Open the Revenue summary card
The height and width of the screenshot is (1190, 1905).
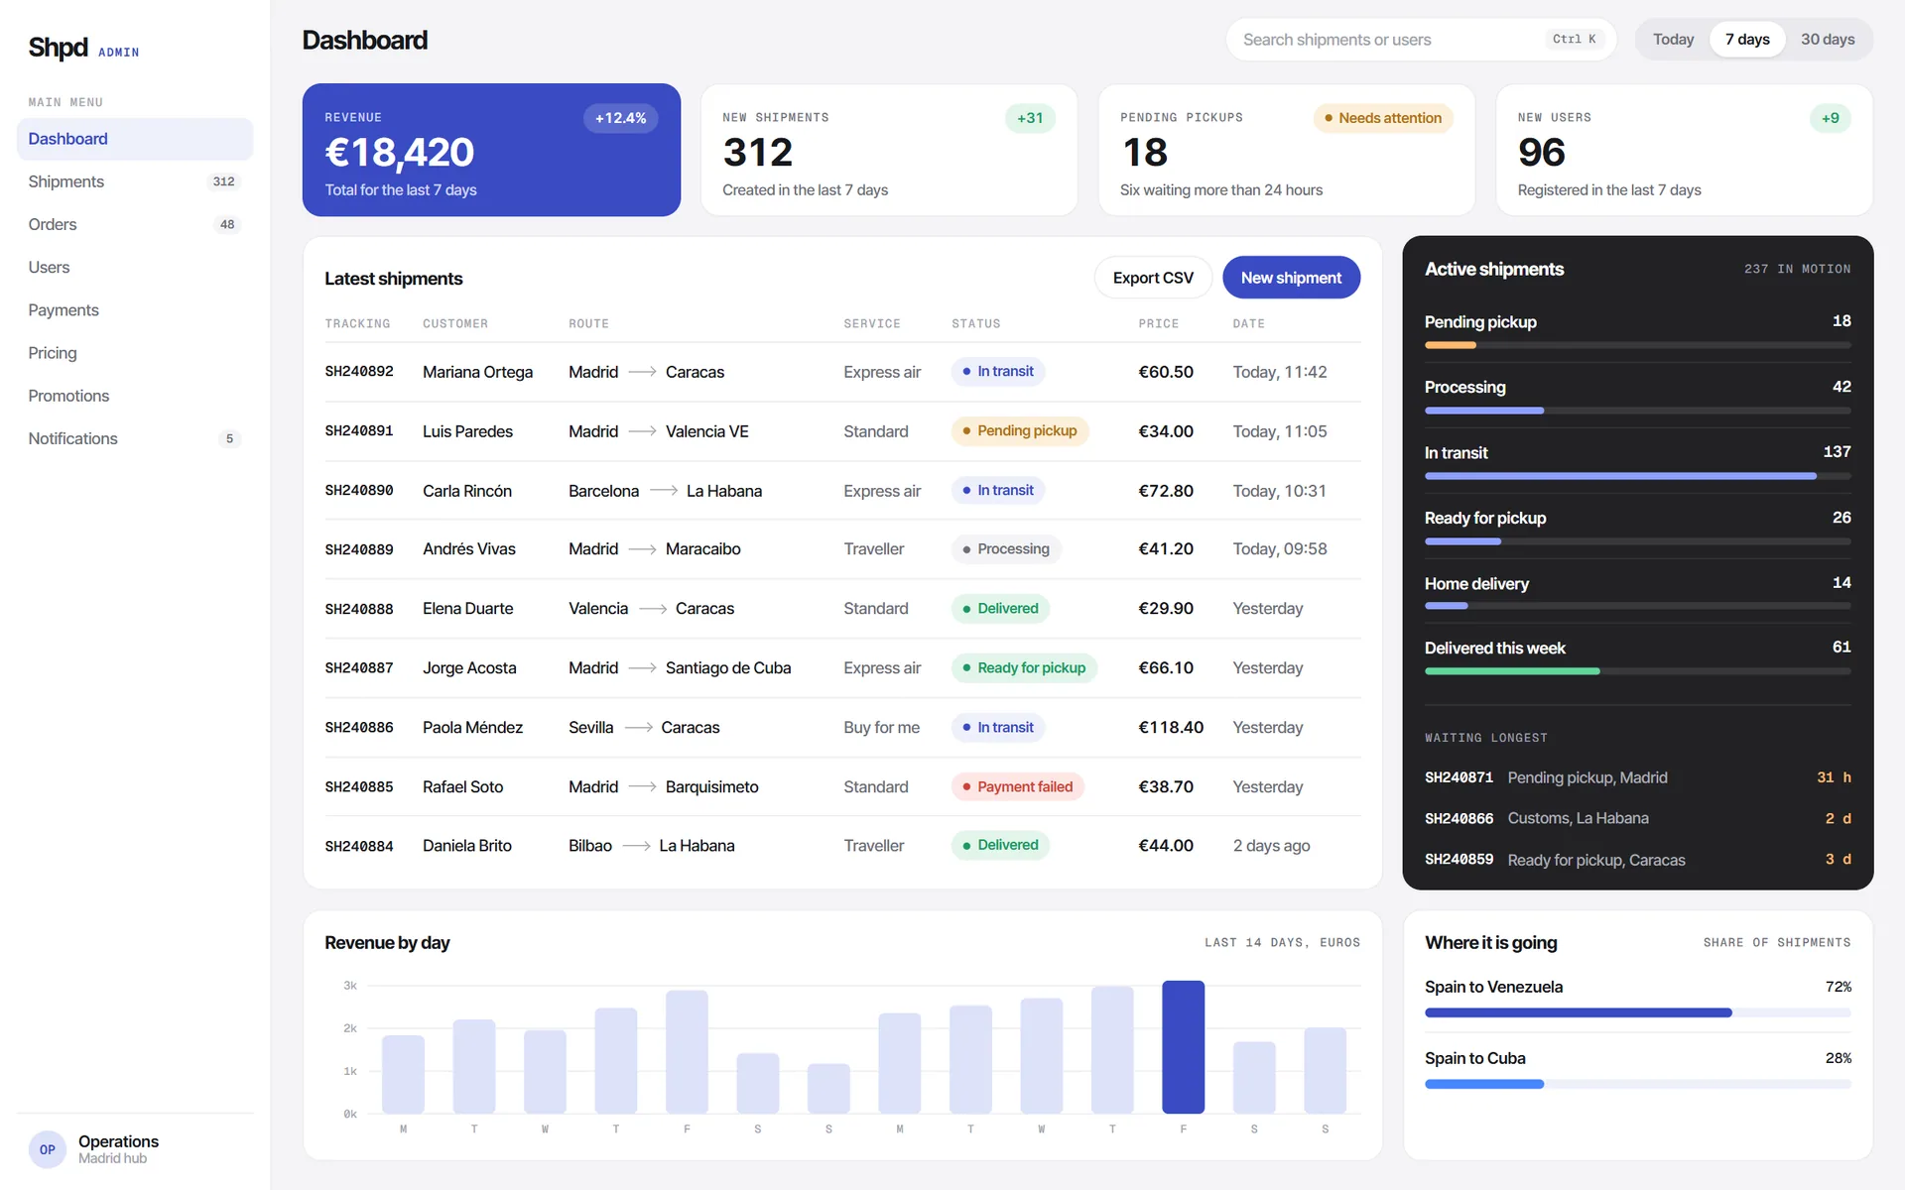[x=491, y=150]
